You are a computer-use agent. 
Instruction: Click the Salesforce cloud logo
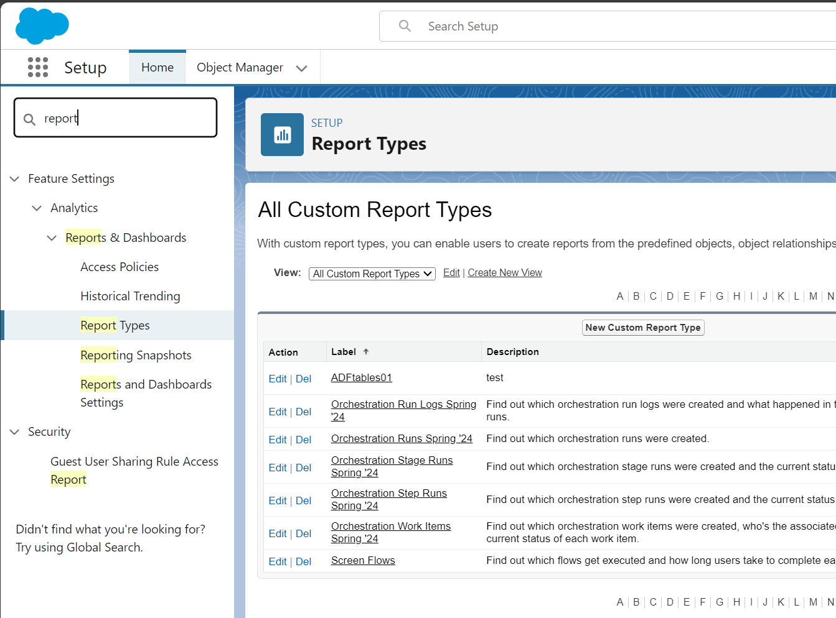[42, 26]
